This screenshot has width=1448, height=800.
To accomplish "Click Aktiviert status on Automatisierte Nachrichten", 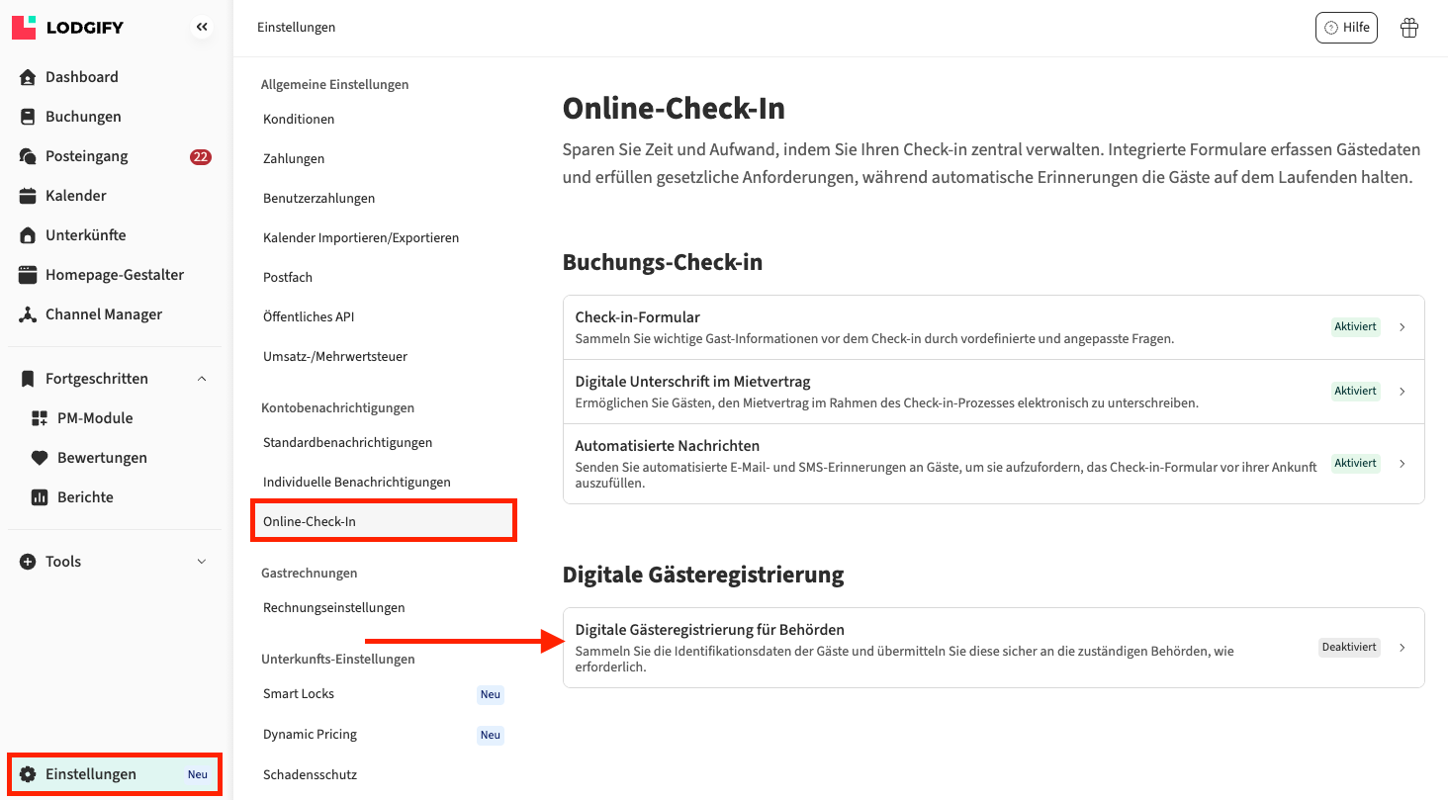I will tap(1355, 463).
